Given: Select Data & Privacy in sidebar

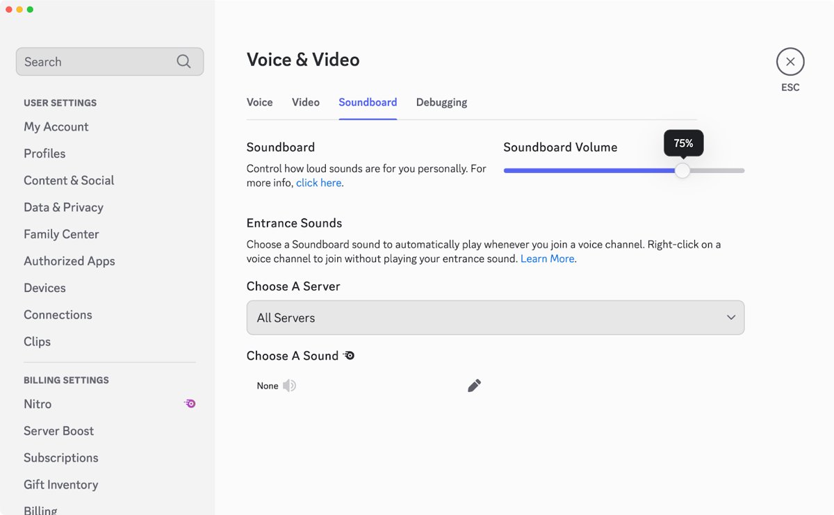Looking at the screenshot, I should [63, 207].
